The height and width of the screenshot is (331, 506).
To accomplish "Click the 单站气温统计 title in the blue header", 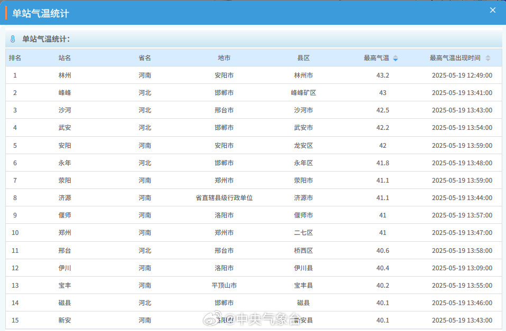I will tap(41, 13).
